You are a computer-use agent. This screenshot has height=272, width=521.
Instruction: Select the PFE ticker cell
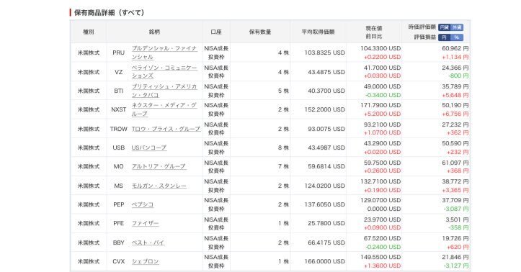pyautogui.click(x=119, y=223)
